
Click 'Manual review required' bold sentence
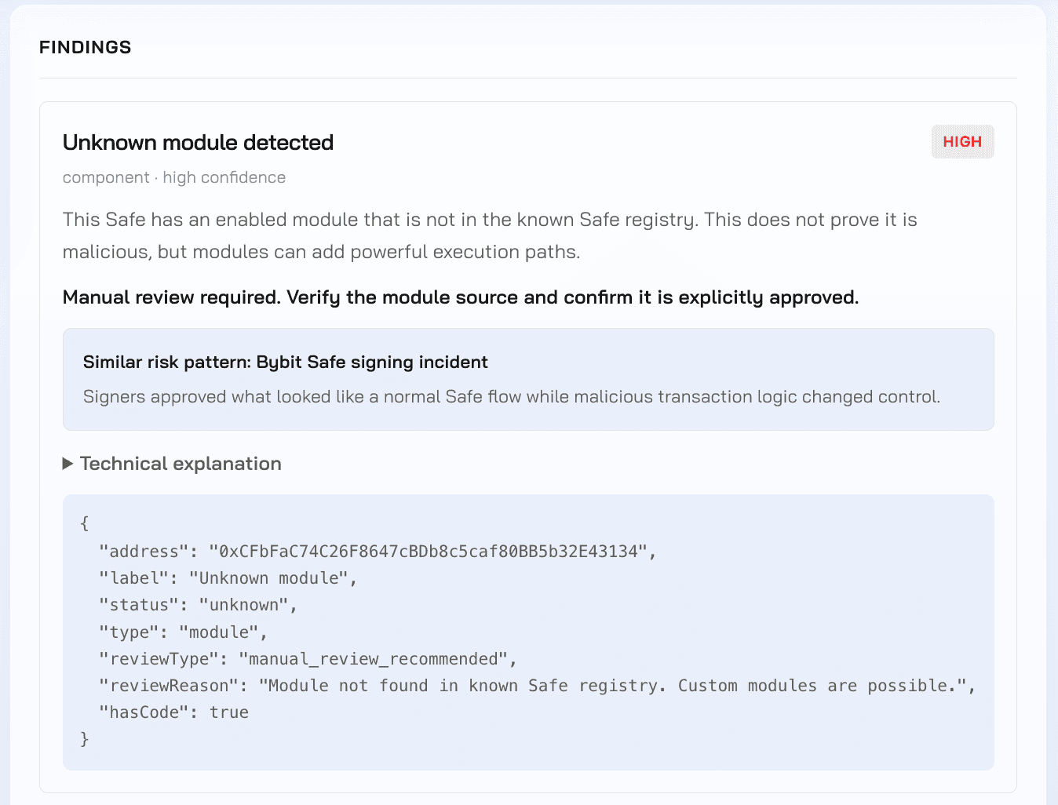tap(461, 297)
